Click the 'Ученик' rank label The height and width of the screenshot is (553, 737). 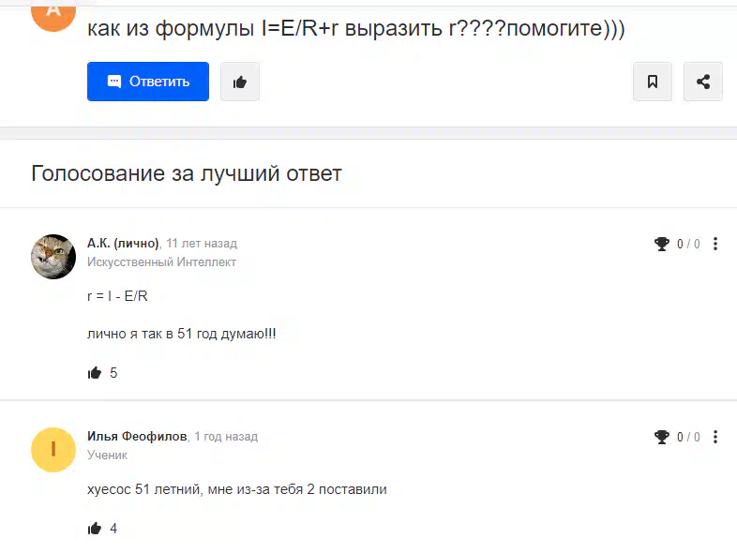[x=107, y=456]
